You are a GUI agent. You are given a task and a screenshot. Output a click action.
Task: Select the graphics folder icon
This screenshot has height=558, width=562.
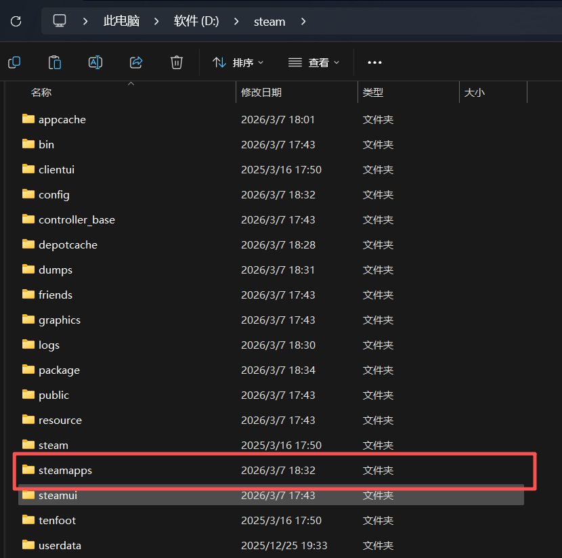click(x=28, y=319)
